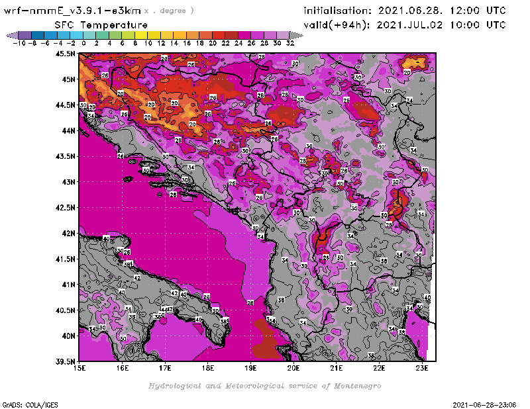This screenshot has width=530, height=409.
Task: Pick the light blue legend swatch between -2 and 0
Action: tap(77, 35)
